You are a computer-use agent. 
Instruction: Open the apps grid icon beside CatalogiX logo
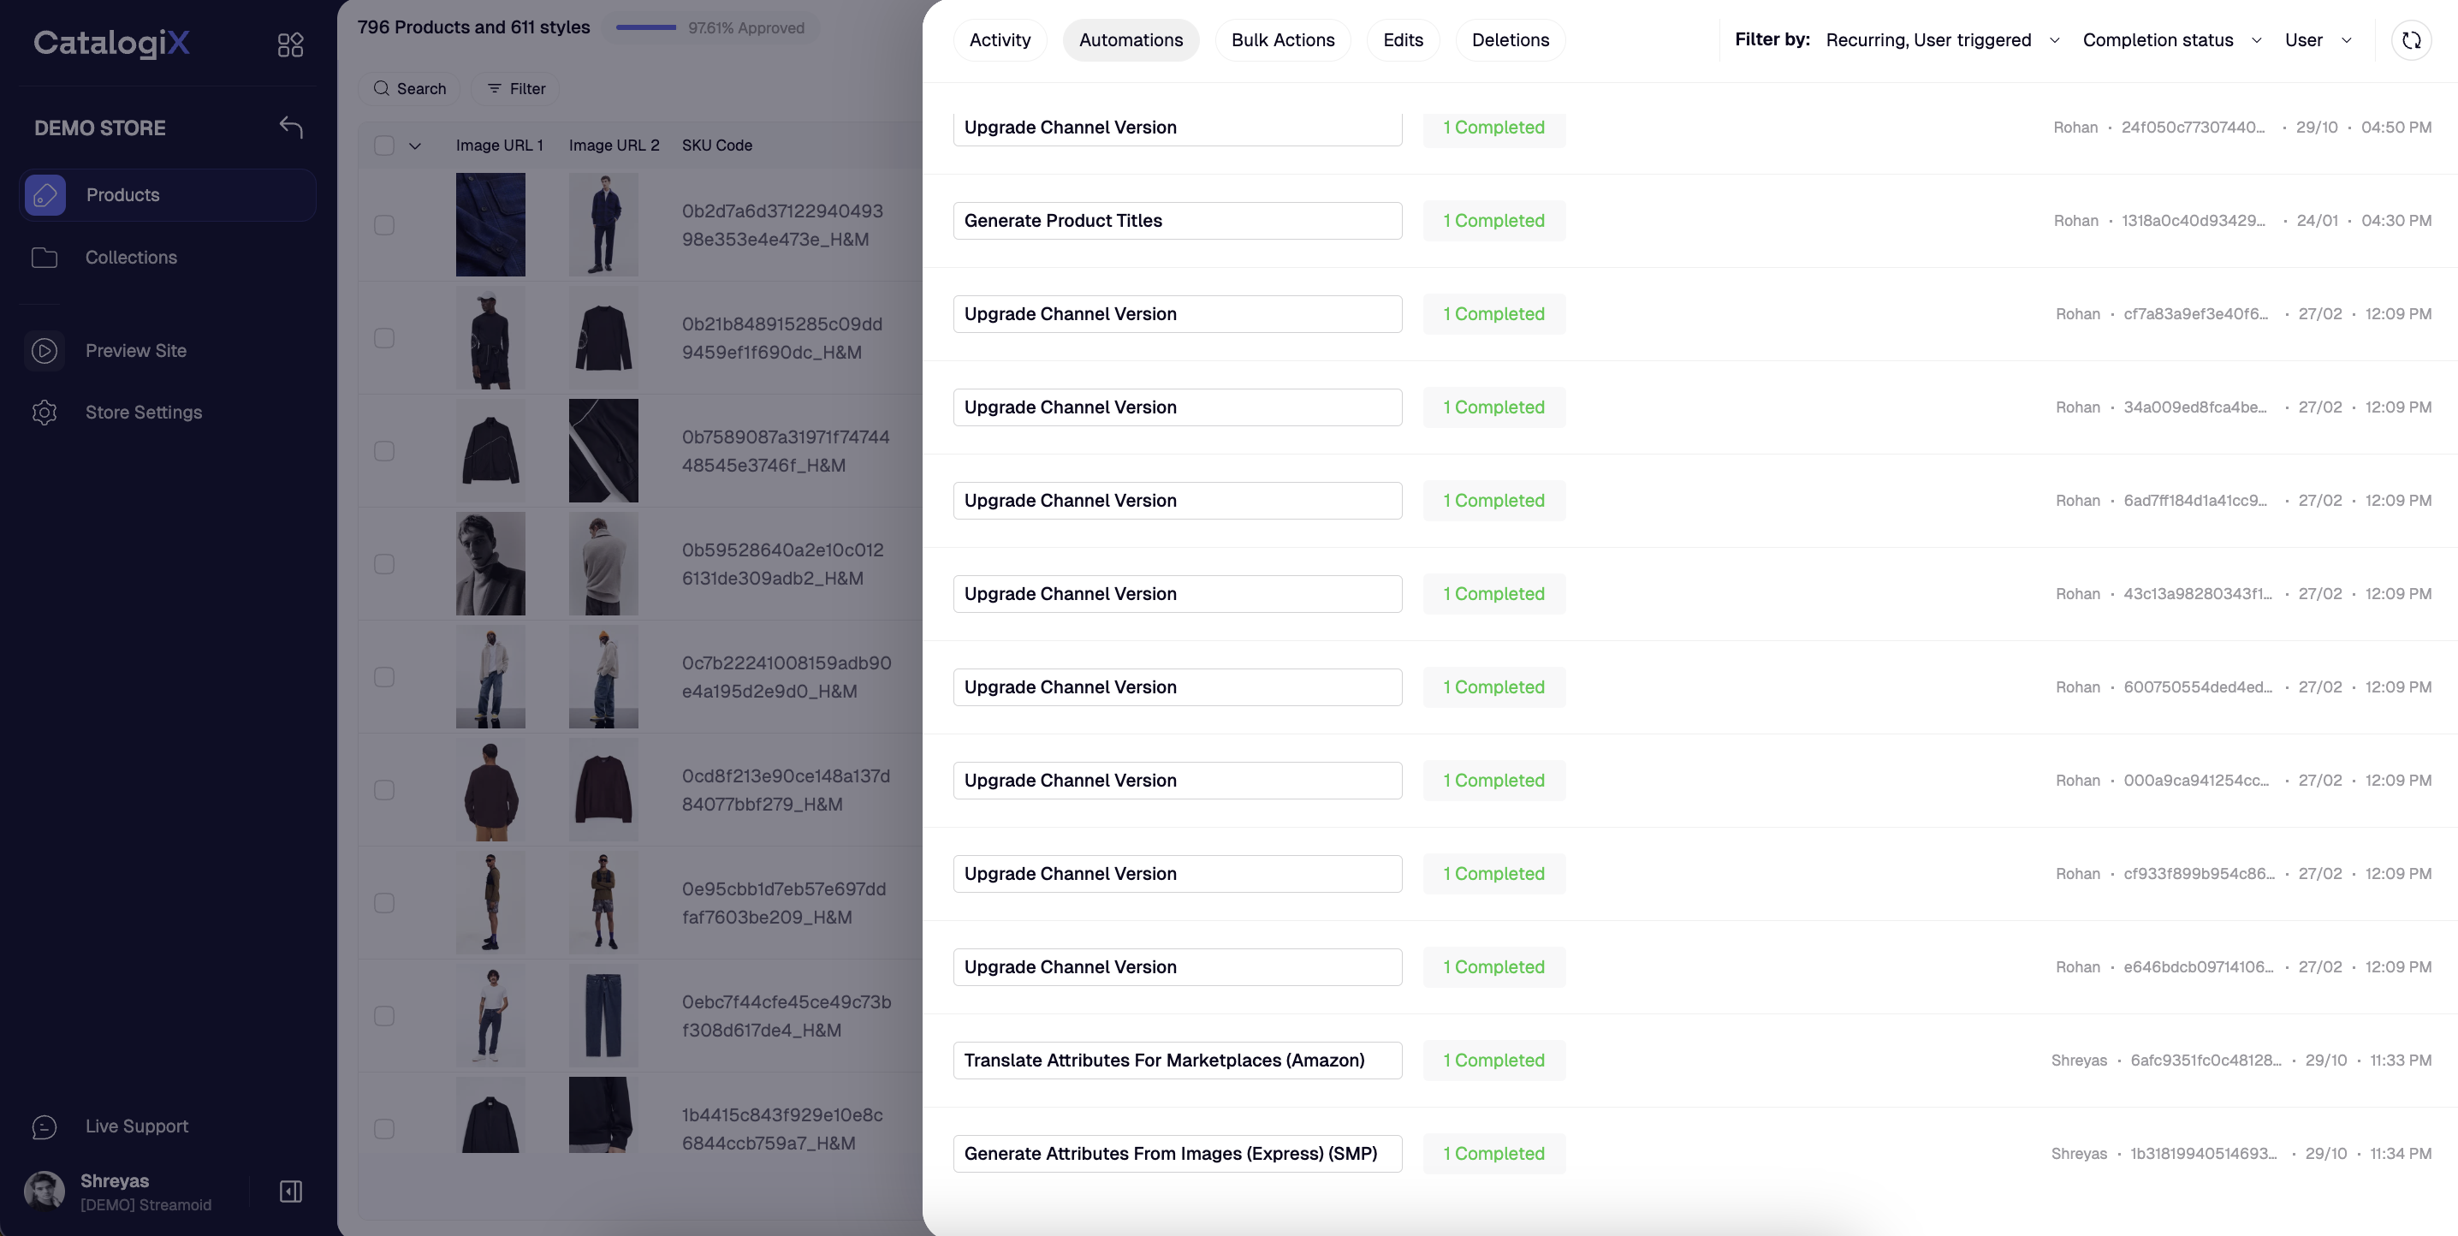point(290,45)
